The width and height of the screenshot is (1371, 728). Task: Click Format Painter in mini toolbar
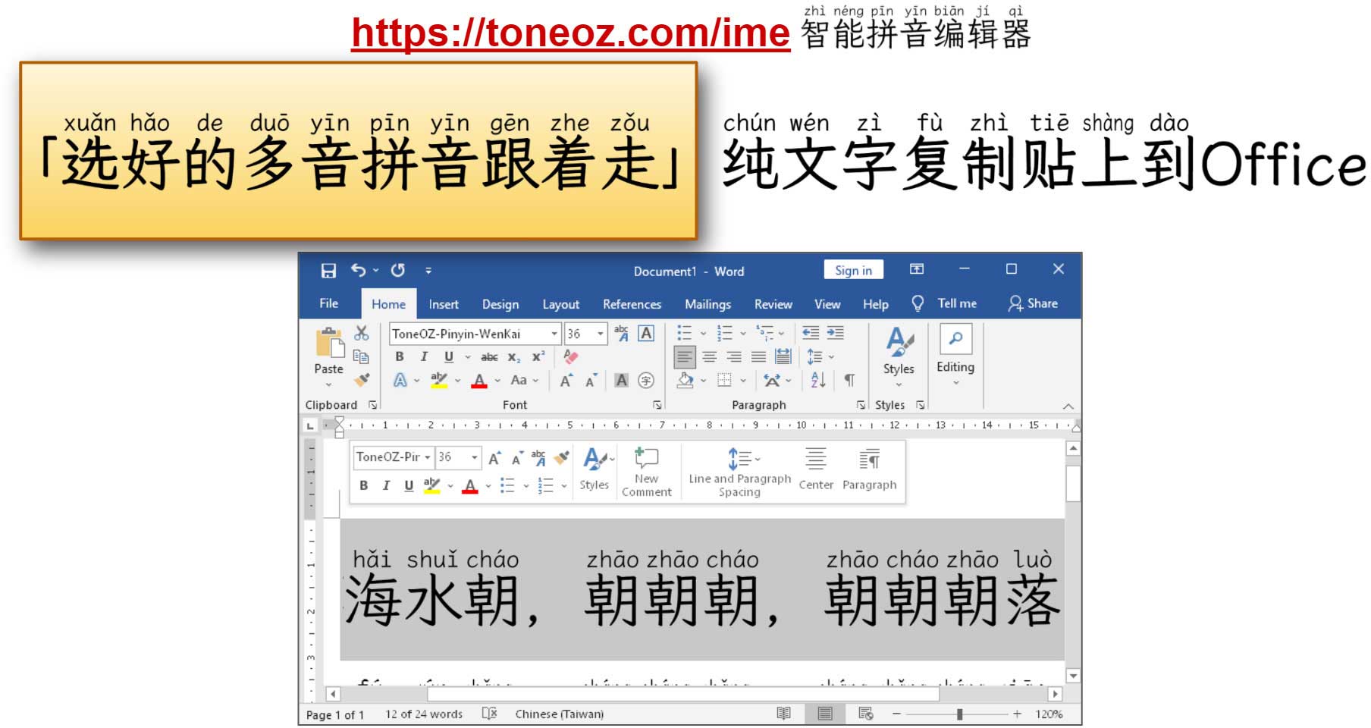(x=562, y=457)
